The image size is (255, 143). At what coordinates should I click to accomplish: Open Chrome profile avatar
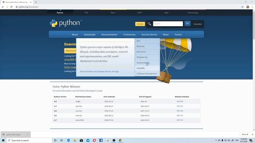click(248, 7)
